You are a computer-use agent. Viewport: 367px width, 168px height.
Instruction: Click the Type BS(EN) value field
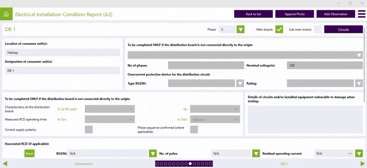pyautogui.click(x=201, y=83)
